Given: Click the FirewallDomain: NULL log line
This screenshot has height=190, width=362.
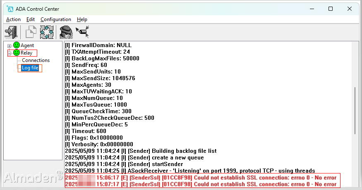Looking at the screenshot, I should [x=98, y=45].
